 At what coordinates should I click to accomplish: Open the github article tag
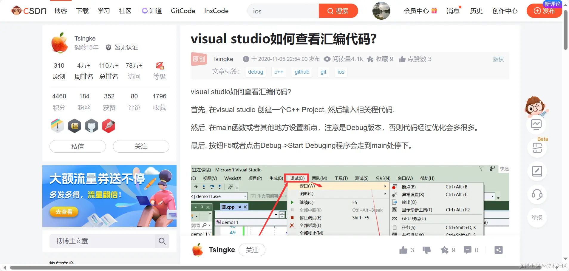click(302, 72)
